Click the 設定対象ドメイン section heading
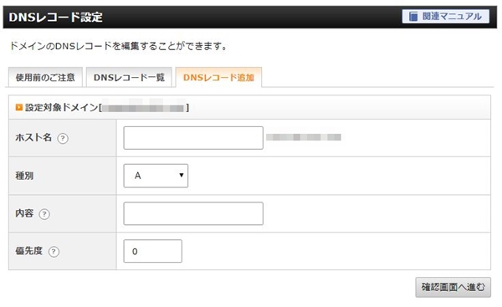The image size is (502, 307). click(102, 107)
